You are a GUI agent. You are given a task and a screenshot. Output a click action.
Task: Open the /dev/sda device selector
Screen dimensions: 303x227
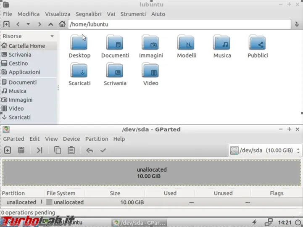265,150
